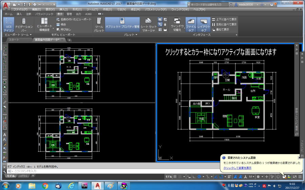This screenshot has height=190, width=305.
Task: Click the Save icon in quick access toolbar
Action: click(24, 4)
